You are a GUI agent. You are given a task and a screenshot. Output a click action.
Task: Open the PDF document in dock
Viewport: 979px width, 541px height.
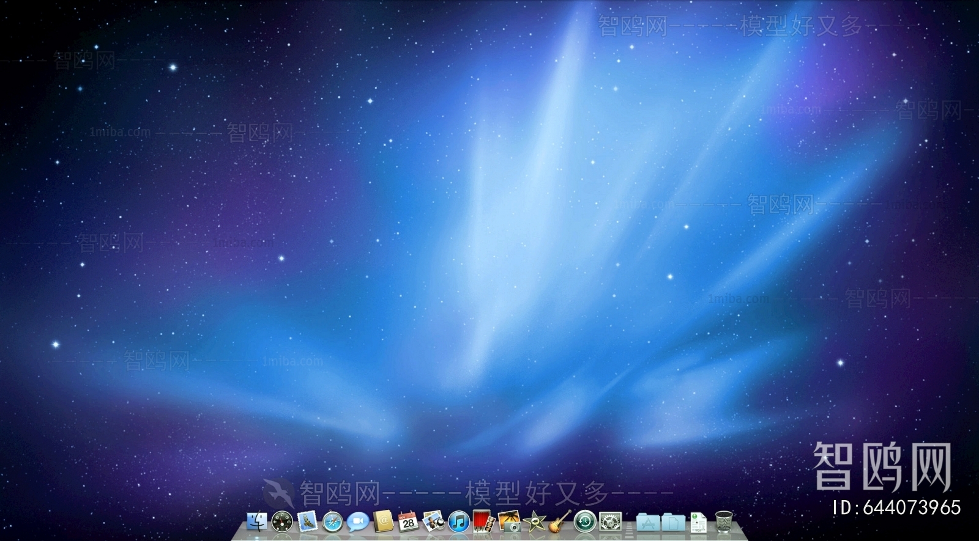pos(698,522)
